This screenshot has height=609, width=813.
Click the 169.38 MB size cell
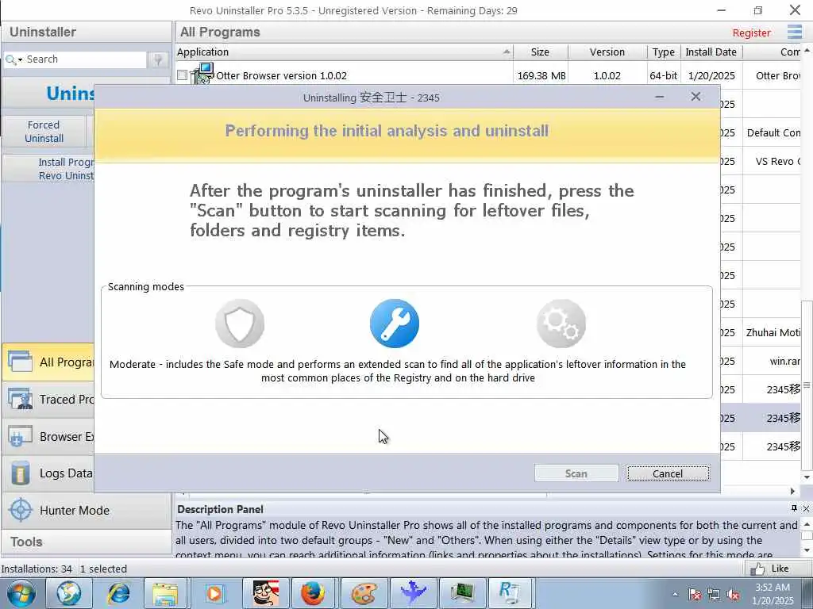pyautogui.click(x=541, y=75)
